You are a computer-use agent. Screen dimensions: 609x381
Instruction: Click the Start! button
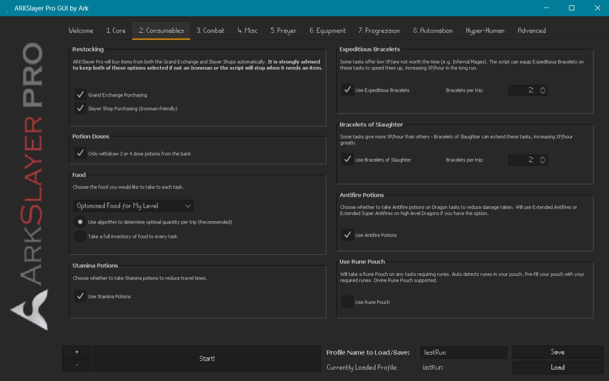(x=207, y=359)
